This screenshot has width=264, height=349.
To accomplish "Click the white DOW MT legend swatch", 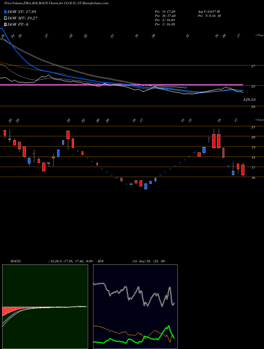I will (5, 19).
